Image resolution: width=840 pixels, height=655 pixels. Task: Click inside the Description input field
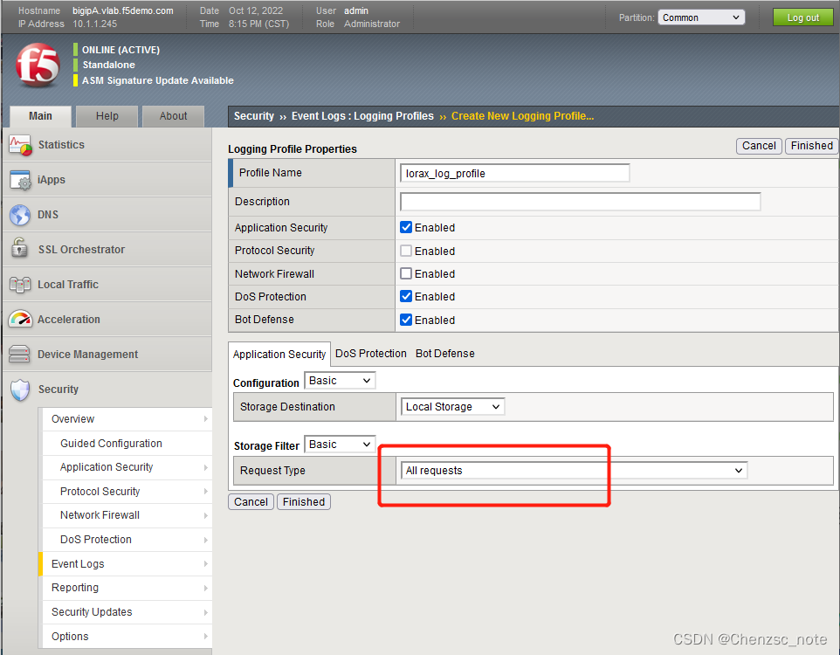tap(581, 201)
